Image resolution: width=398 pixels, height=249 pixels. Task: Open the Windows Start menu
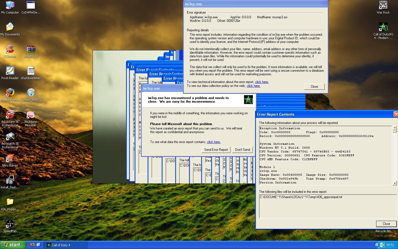click(13, 245)
